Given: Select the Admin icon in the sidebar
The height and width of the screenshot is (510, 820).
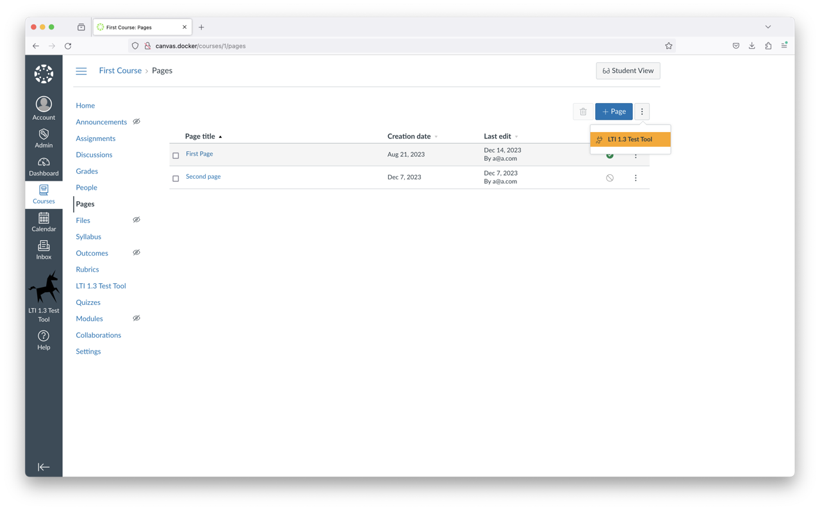Looking at the screenshot, I should click(x=44, y=138).
